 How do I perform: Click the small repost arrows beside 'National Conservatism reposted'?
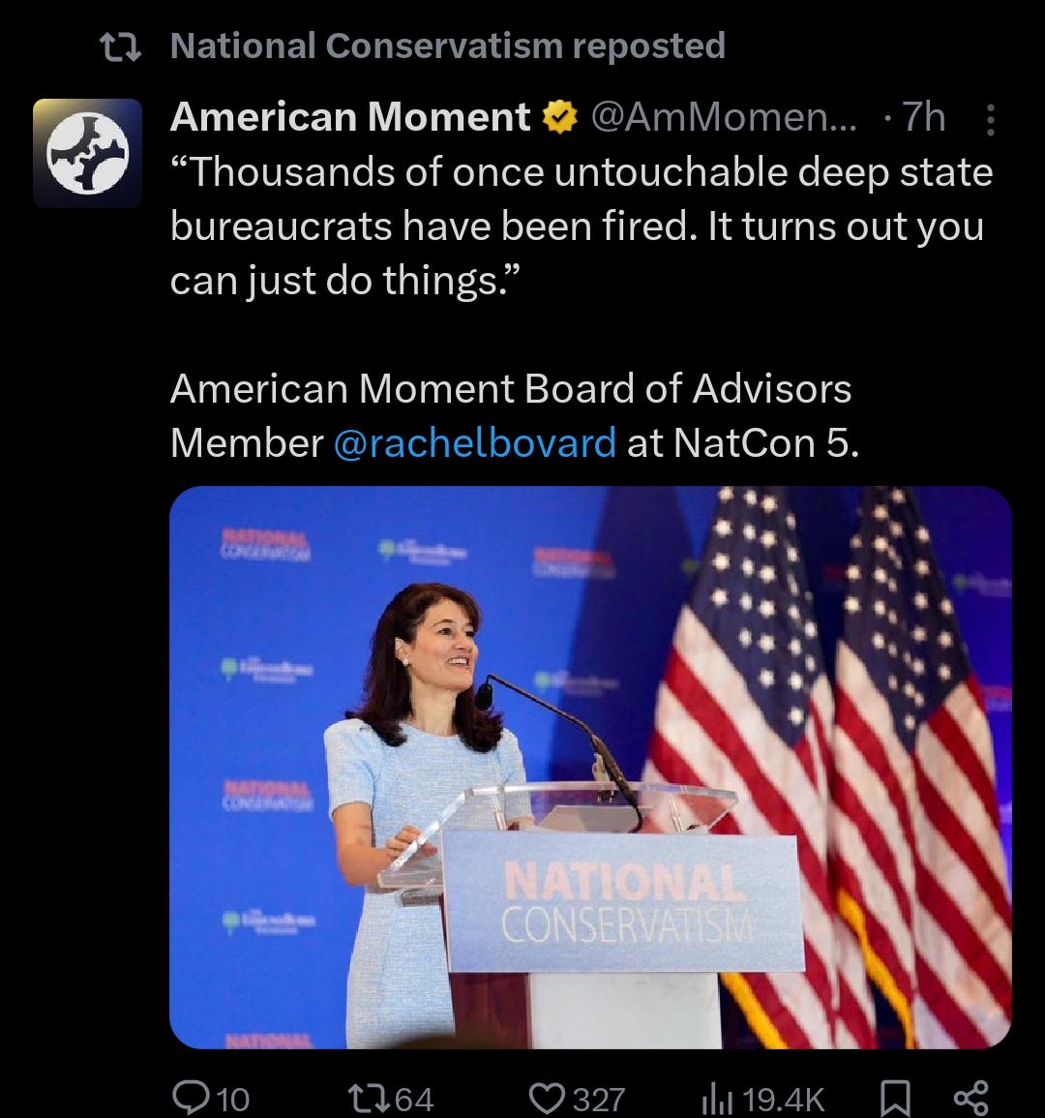click(121, 47)
